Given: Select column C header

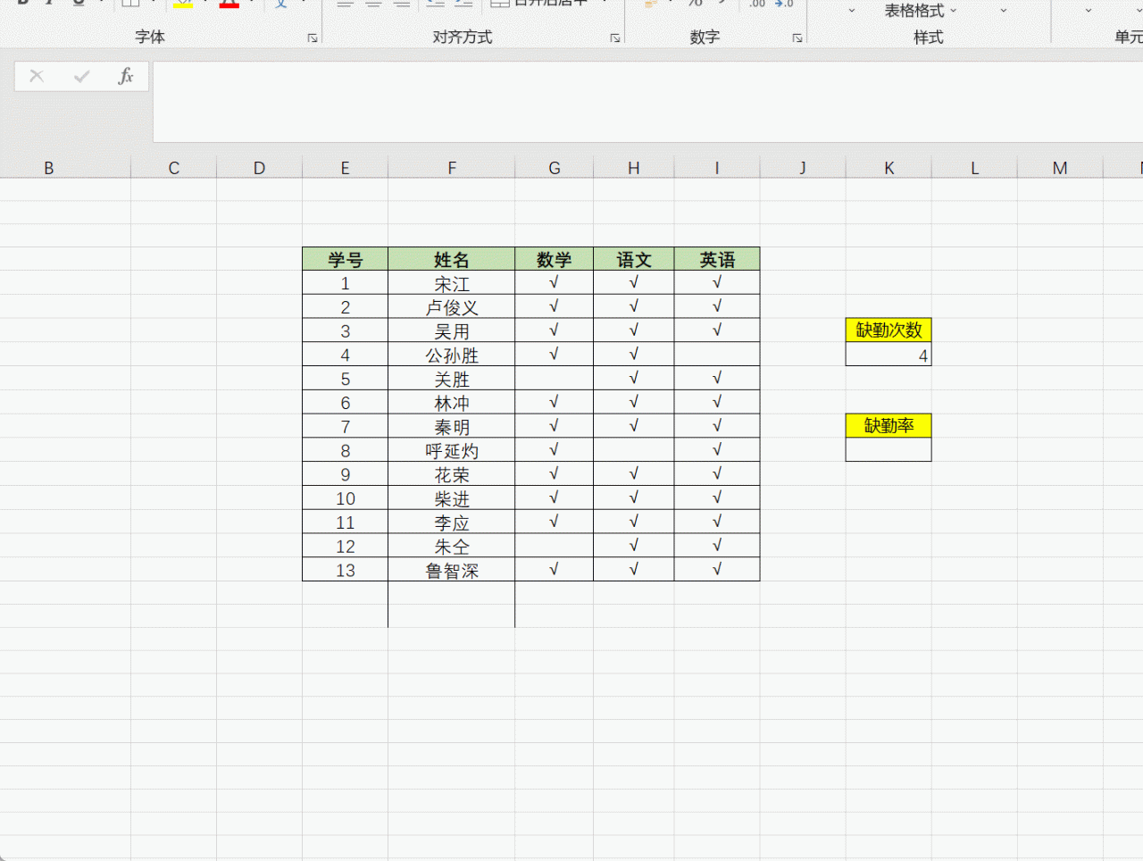Looking at the screenshot, I should coord(174,168).
